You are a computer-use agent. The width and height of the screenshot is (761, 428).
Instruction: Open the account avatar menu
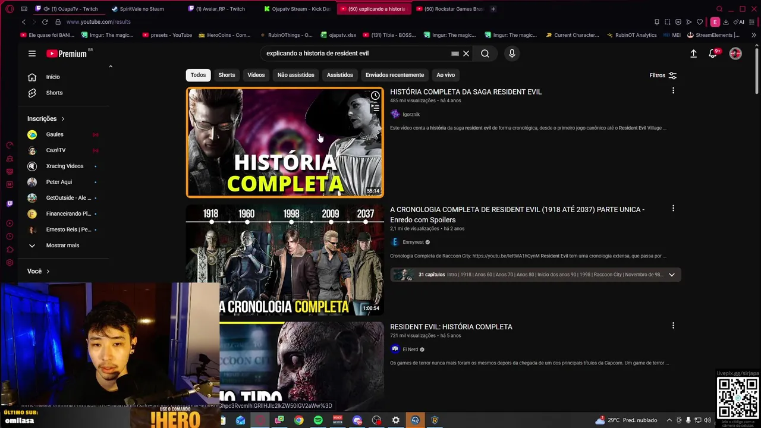point(735,53)
